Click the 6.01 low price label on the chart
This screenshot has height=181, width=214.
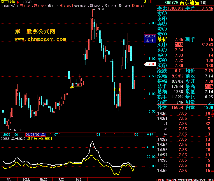tap(17, 130)
